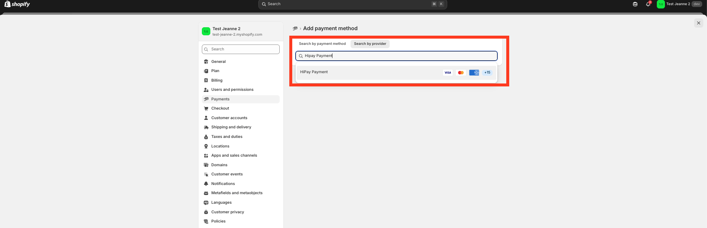Open the sidekick assistant icon in top bar
Image resolution: width=707 pixels, height=228 pixels.
point(635,4)
